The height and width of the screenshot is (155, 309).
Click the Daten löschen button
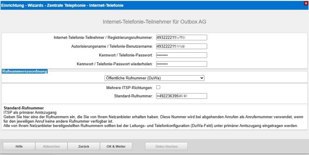pyautogui.click(x=166, y=146)
